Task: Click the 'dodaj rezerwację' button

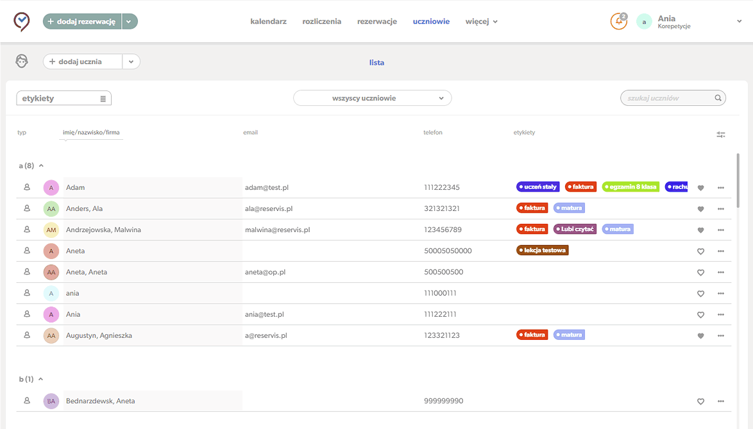Action: click(82, 21)
